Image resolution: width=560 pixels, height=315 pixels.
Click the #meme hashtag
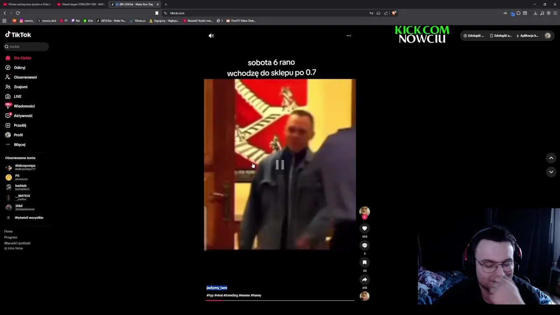[244, 295]
